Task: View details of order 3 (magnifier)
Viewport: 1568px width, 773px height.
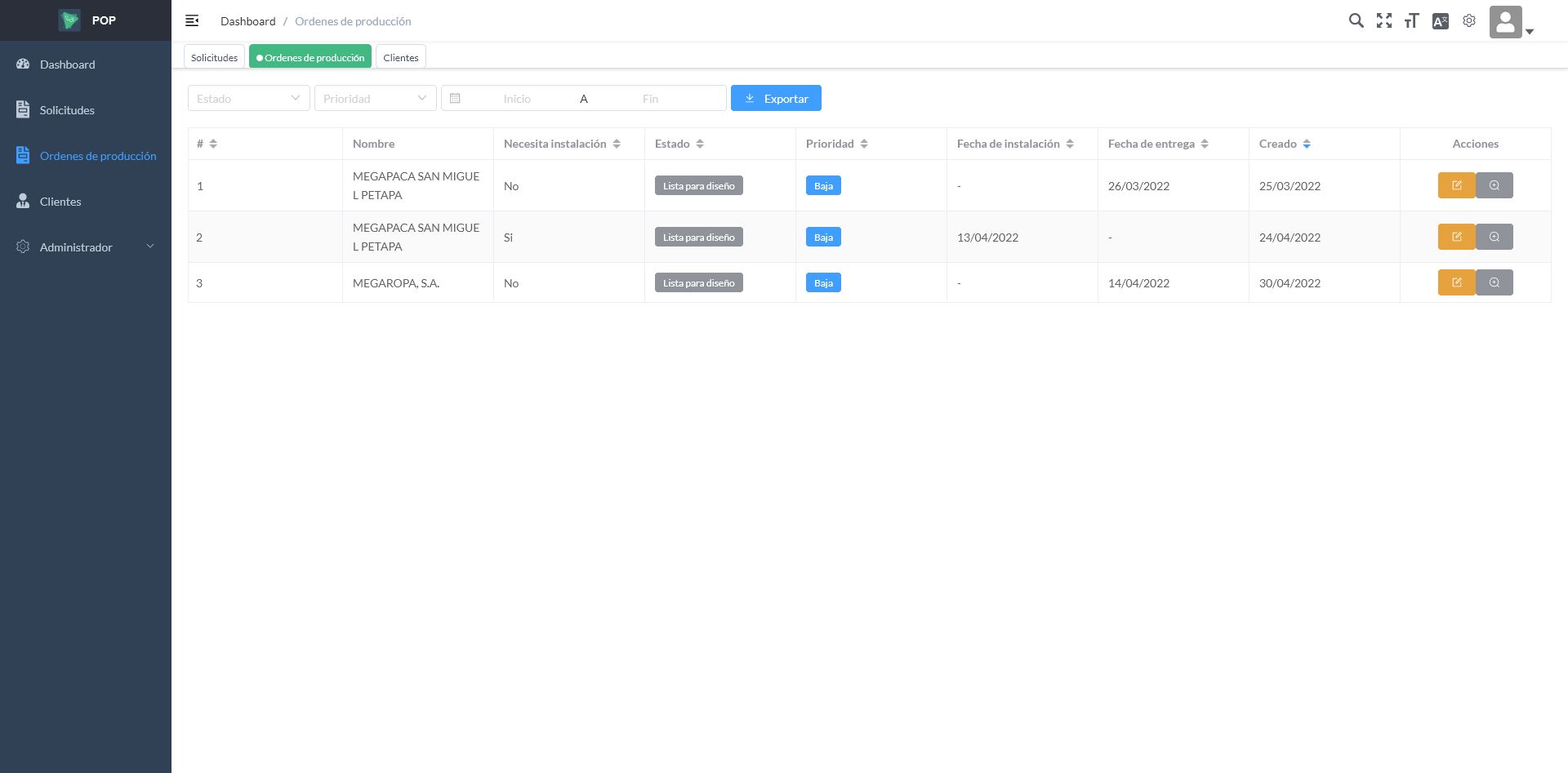Action: (1494, 282)
